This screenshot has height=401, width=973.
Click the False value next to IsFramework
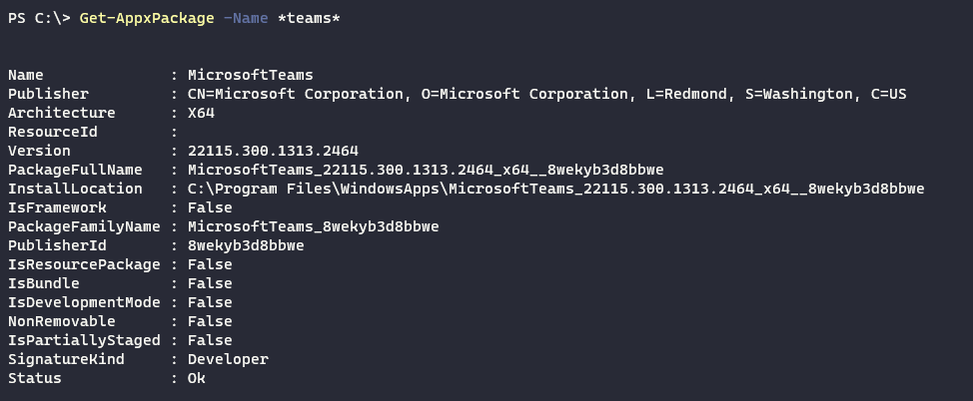point(210,207)
